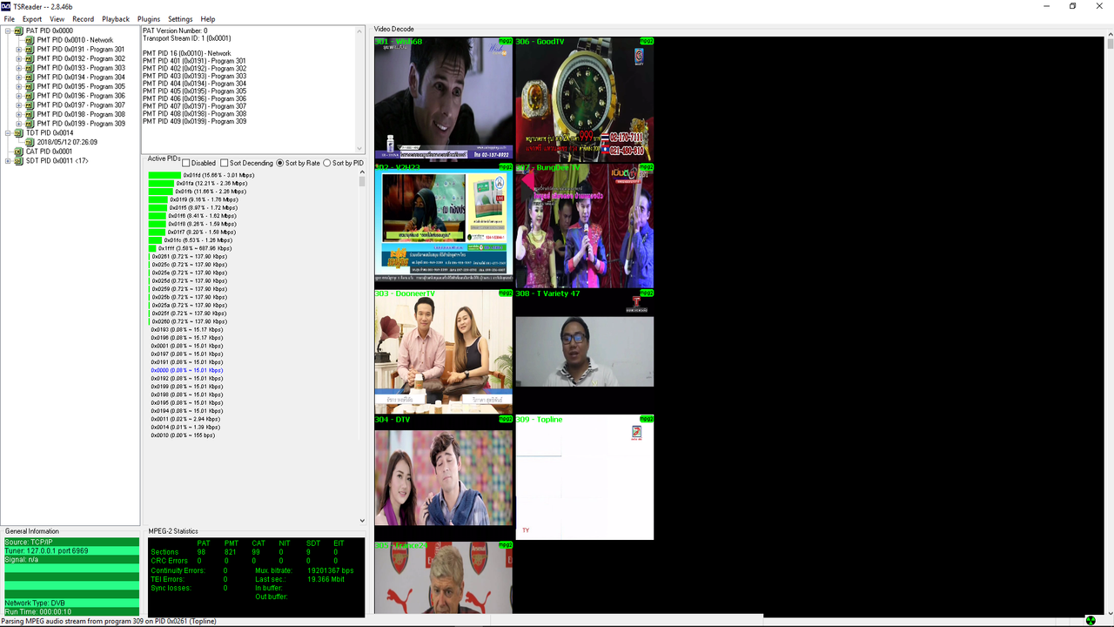The width and height of the screenshot is (1114, 627).
Task: Click the Program 309 PMT icon
Action: (30, 124)
